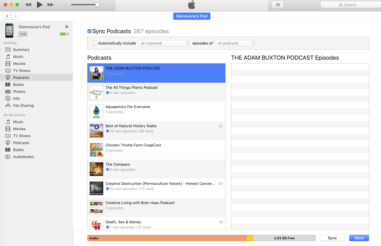Open the list view icon button
Viewport: 381px width, 246px height.
[278, 5]
